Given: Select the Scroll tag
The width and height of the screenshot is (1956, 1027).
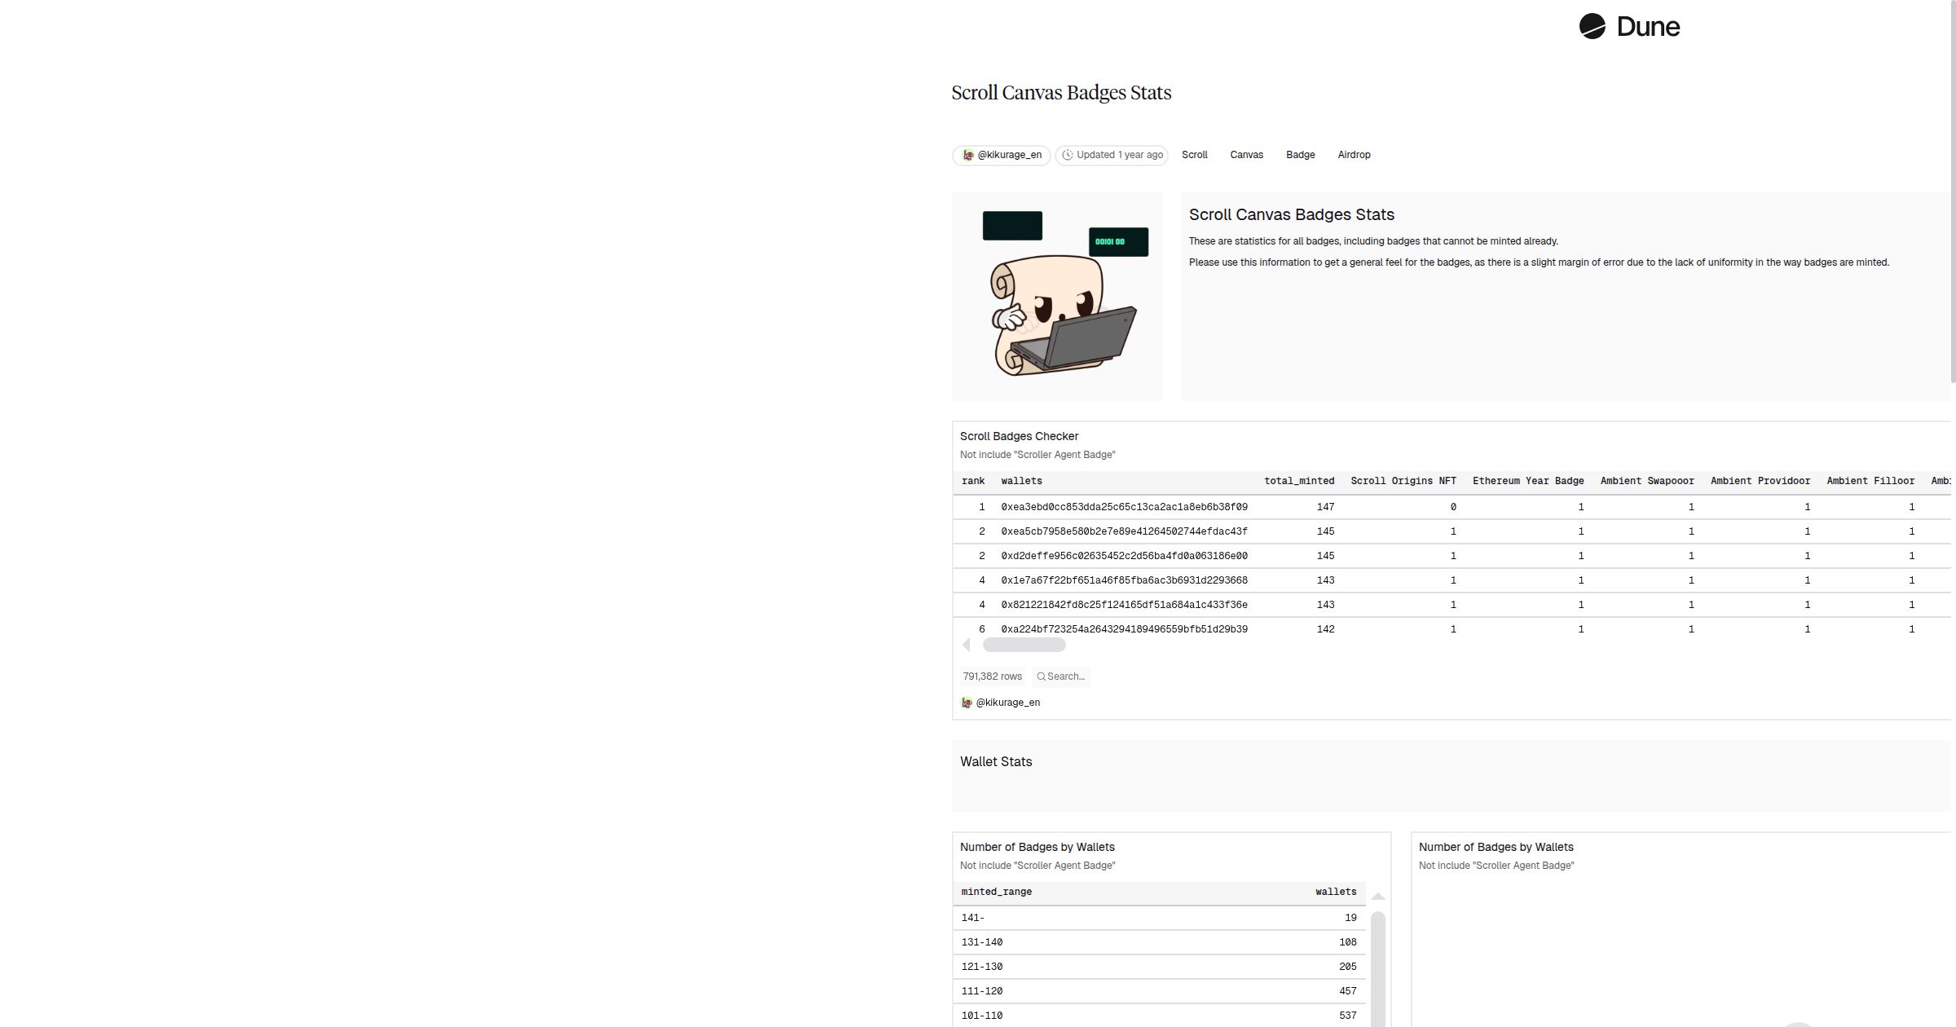Looking at the screenshot, I should [1194, 155].
